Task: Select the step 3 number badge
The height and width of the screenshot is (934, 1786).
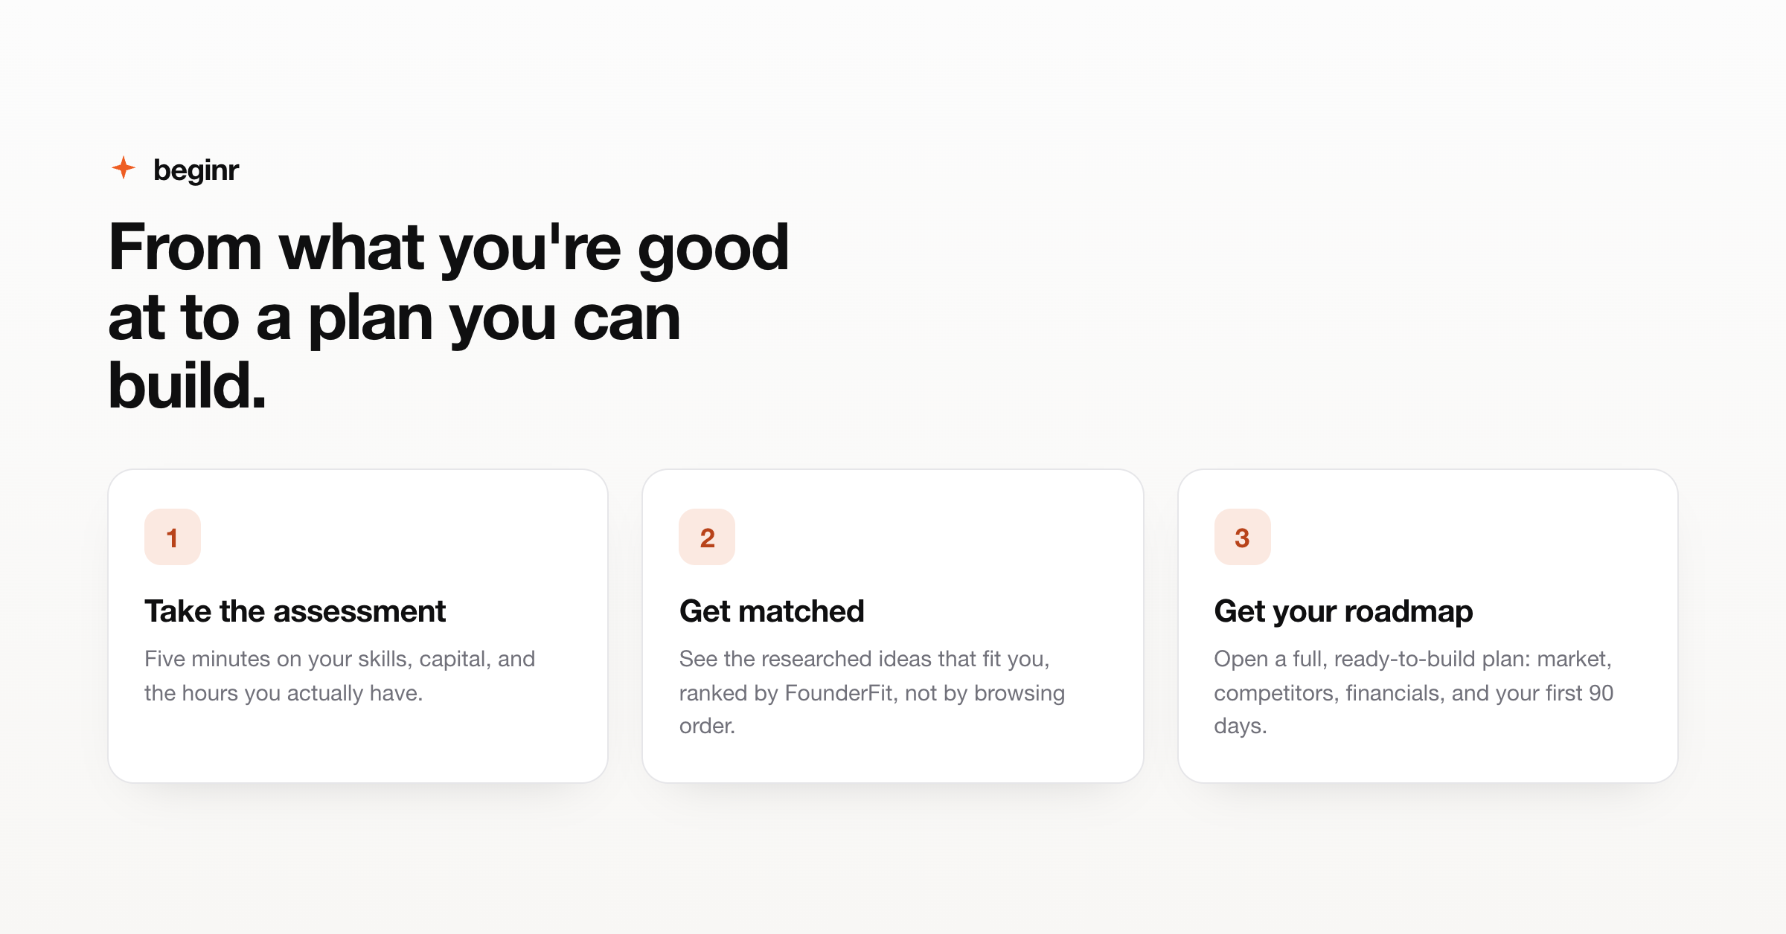Action: [x=1243, y=537]
